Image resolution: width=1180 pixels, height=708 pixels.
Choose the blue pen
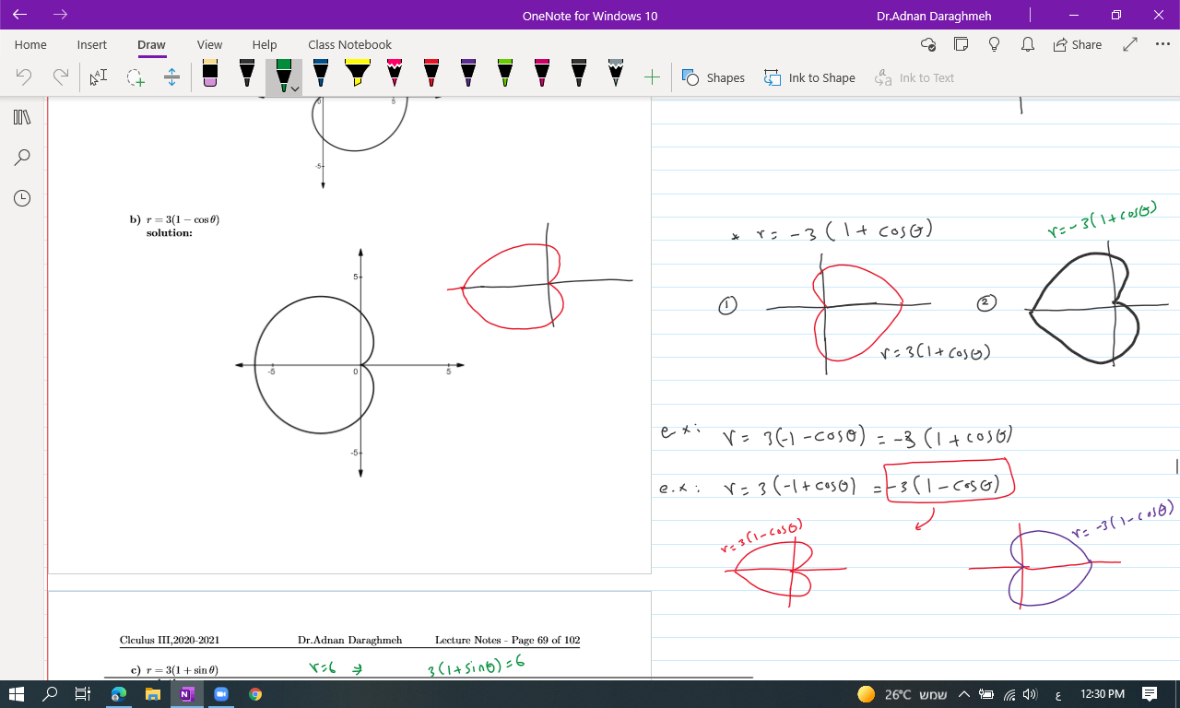[x=320, y=76]
